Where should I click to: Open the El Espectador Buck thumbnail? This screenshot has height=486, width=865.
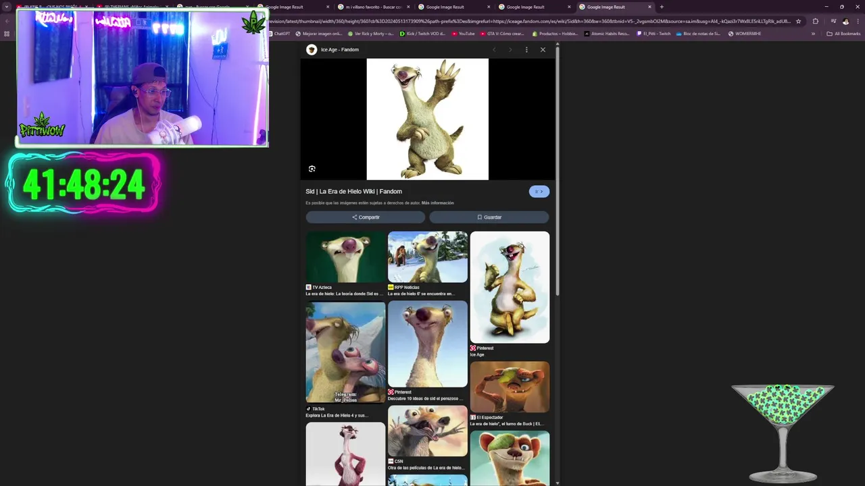pos(510,387)
